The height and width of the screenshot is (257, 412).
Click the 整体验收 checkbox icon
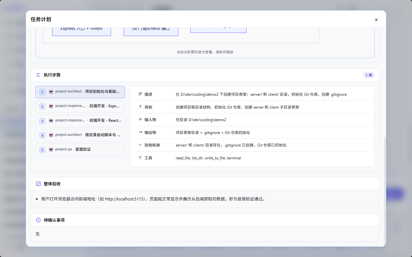point(38,184)
